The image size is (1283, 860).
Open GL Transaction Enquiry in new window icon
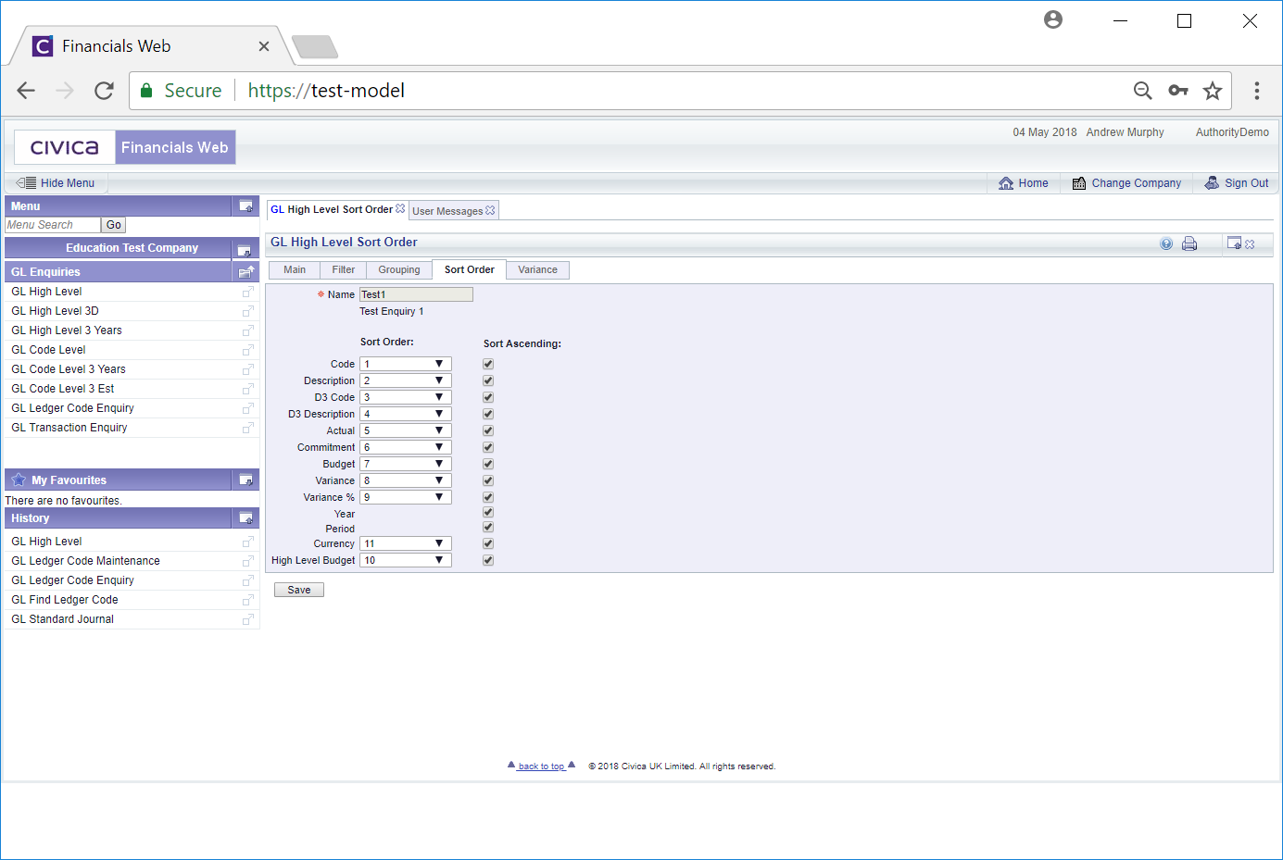[247, 428]
